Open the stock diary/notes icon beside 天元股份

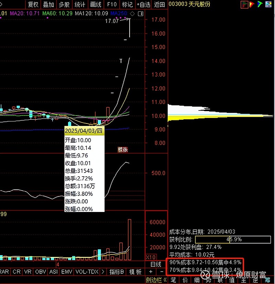[244, 4]
